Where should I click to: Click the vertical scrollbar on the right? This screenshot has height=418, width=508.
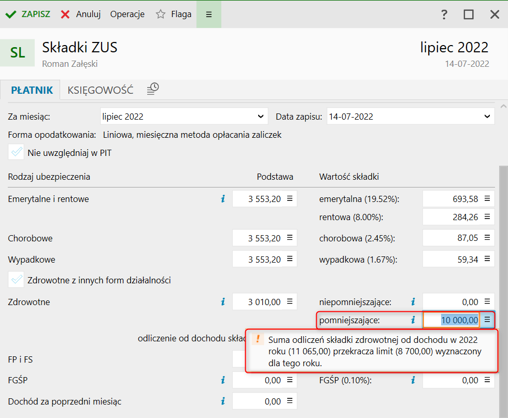pos(502,259)
